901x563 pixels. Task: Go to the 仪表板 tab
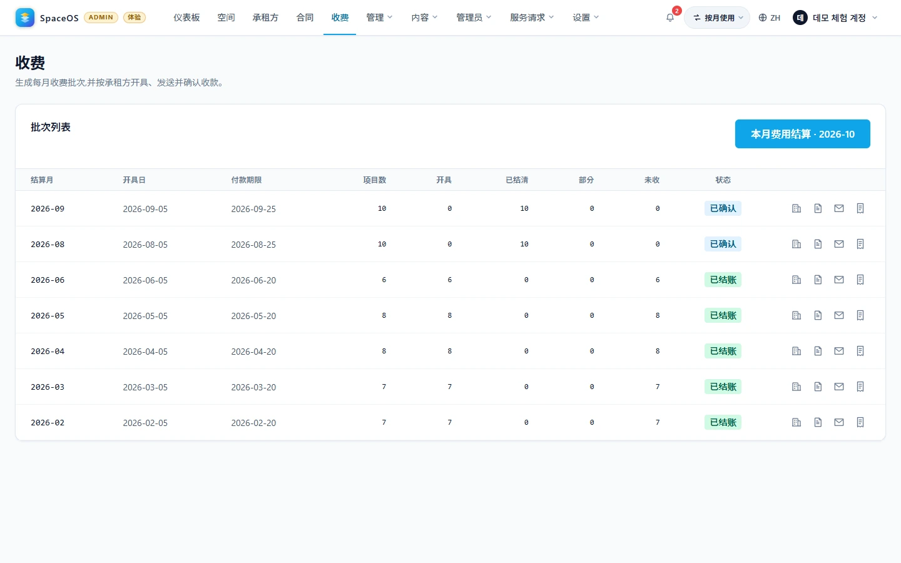(186, 18)
